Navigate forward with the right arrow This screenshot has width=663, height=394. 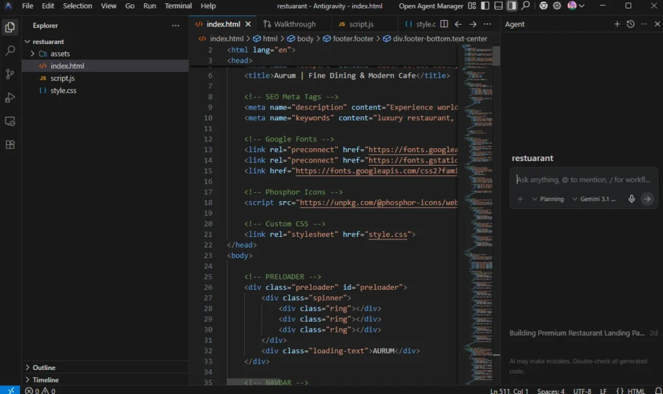473,24
